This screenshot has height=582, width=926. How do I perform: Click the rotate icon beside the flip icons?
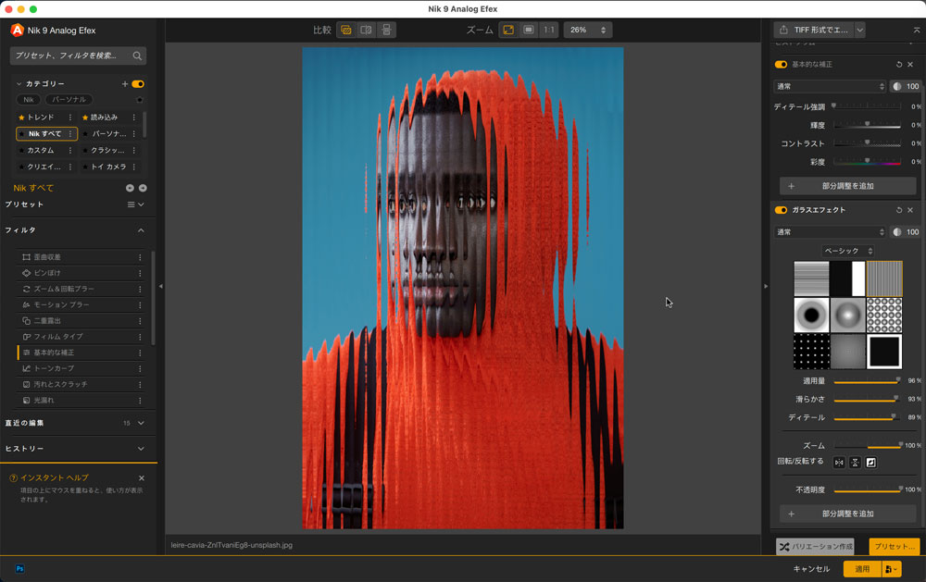tap(870, 463)
